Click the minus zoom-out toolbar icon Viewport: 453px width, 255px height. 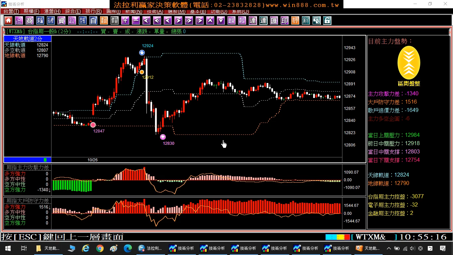tap(136, 21)
